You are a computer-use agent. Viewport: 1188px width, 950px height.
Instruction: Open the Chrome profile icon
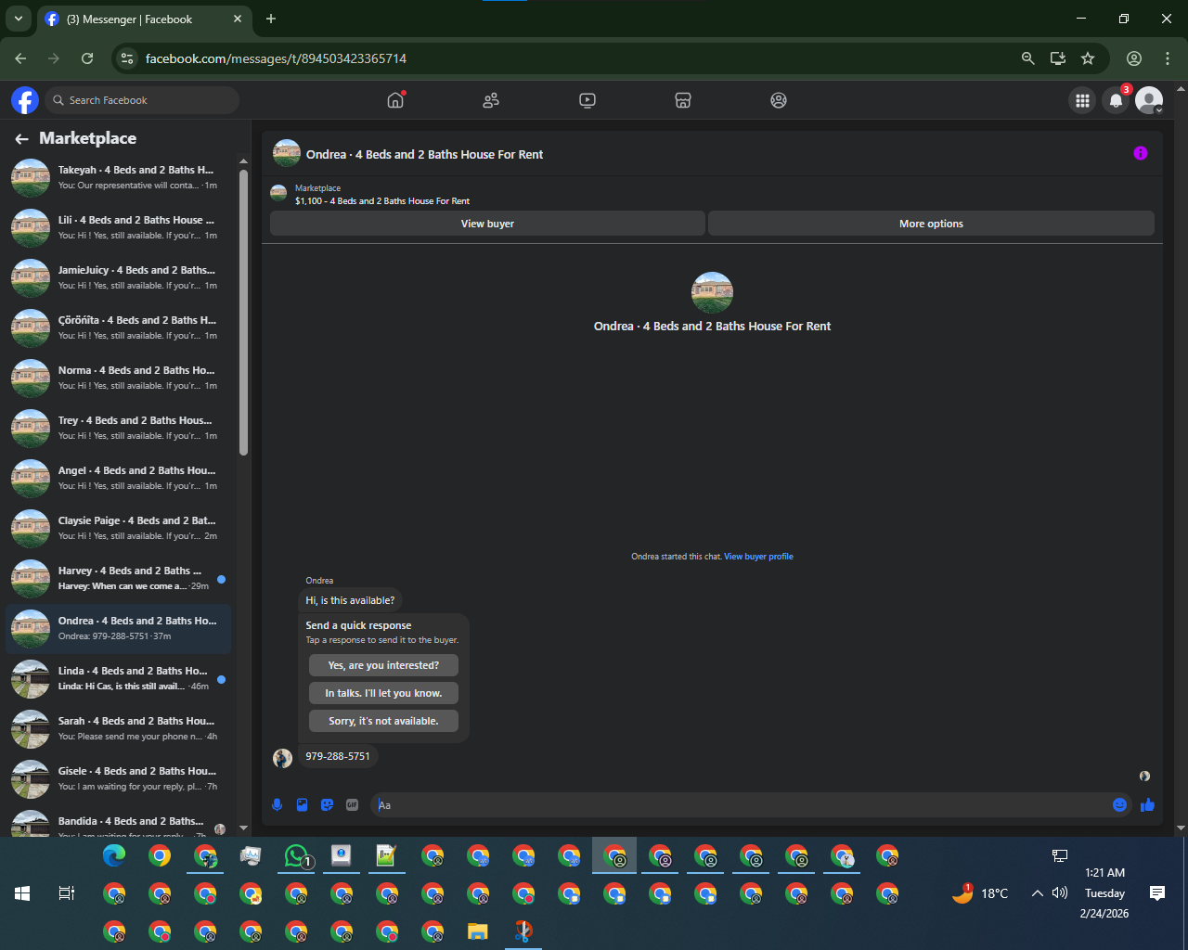coord(1134,58)
